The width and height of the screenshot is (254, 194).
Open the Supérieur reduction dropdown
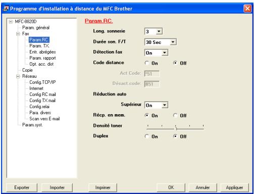[165, 105]
